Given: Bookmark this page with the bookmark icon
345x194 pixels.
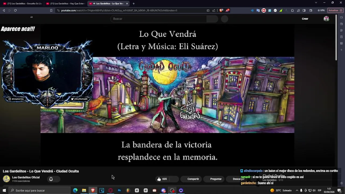Looking at the screenshot, I should (x=51, y=10).
